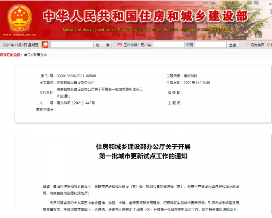Image resolution: width=272 pixels, height=218 pixels.
Task: Focus the 用户名 username field
Action: coord(169,45)
